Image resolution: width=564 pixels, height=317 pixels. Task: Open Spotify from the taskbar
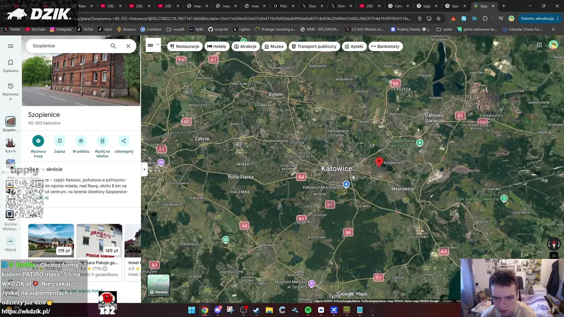[308, 310]
